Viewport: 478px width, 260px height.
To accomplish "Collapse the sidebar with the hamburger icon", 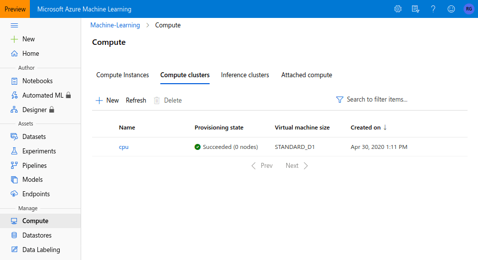I will pyautogui.click(x=14, y=25).
